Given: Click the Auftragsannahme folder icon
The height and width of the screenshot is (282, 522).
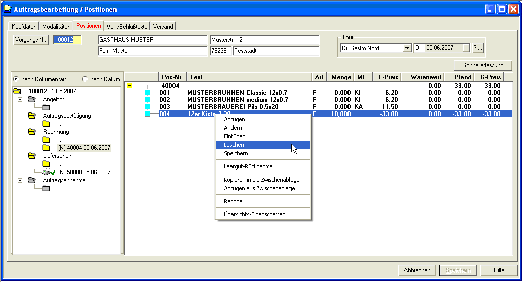Looking at the screenshot, I should [x=32, y=180].
